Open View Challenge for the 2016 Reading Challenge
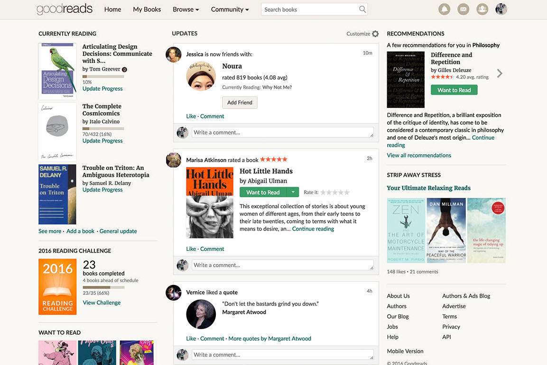 pos(102,302)
